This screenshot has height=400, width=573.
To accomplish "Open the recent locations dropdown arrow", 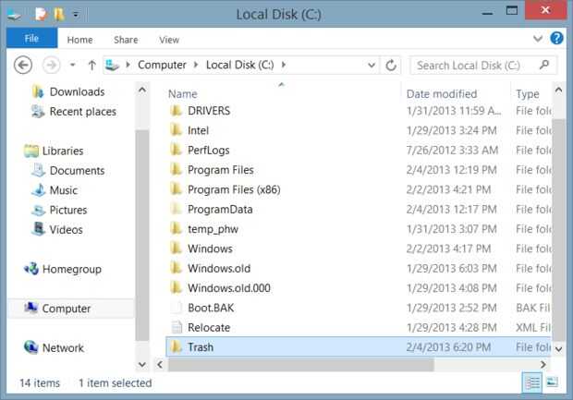I will 73,66.
